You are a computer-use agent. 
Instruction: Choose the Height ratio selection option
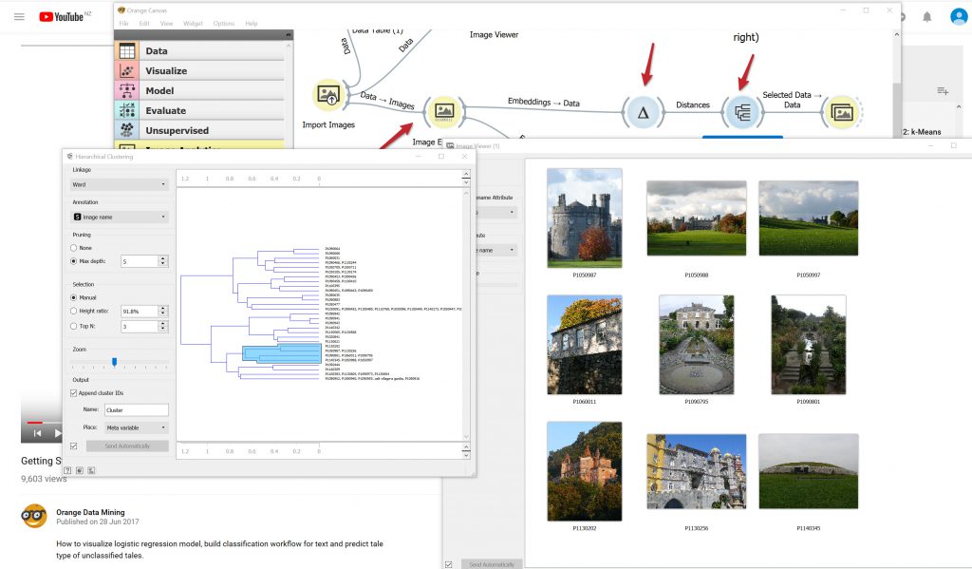(75, 311)
